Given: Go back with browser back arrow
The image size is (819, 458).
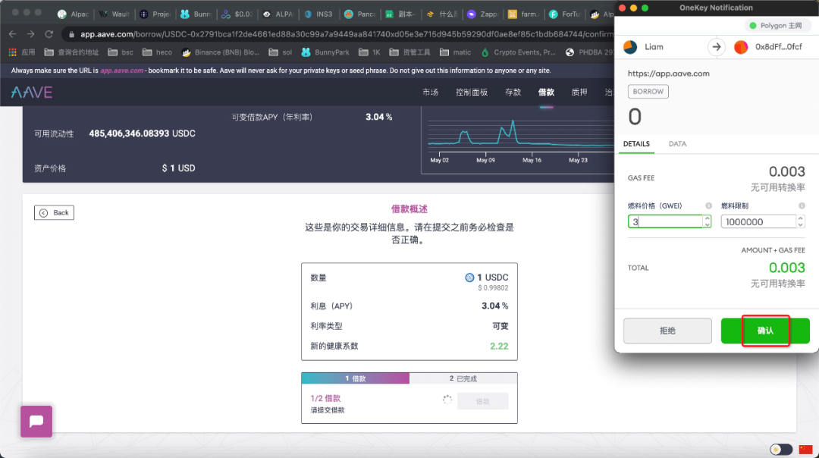Looking at the screenshot, I should pyautogui.click(x=13, y=34).
